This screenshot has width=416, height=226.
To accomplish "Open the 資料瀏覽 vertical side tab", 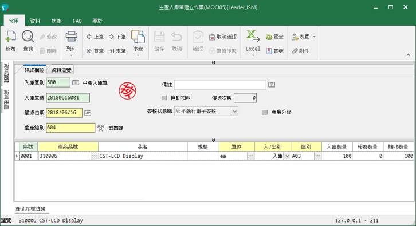I will coord(6,73).
